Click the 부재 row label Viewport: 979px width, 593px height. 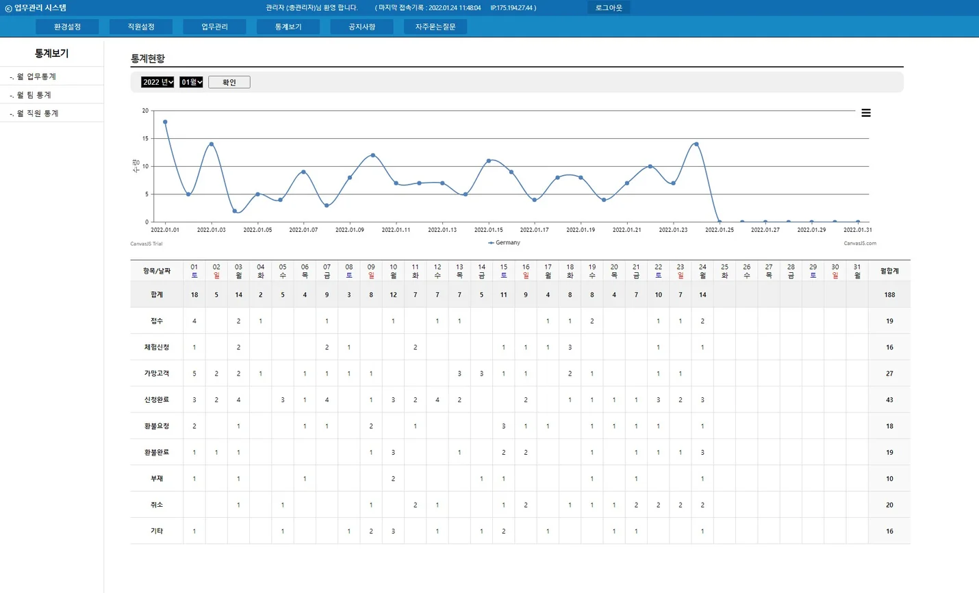coord(157,479)
